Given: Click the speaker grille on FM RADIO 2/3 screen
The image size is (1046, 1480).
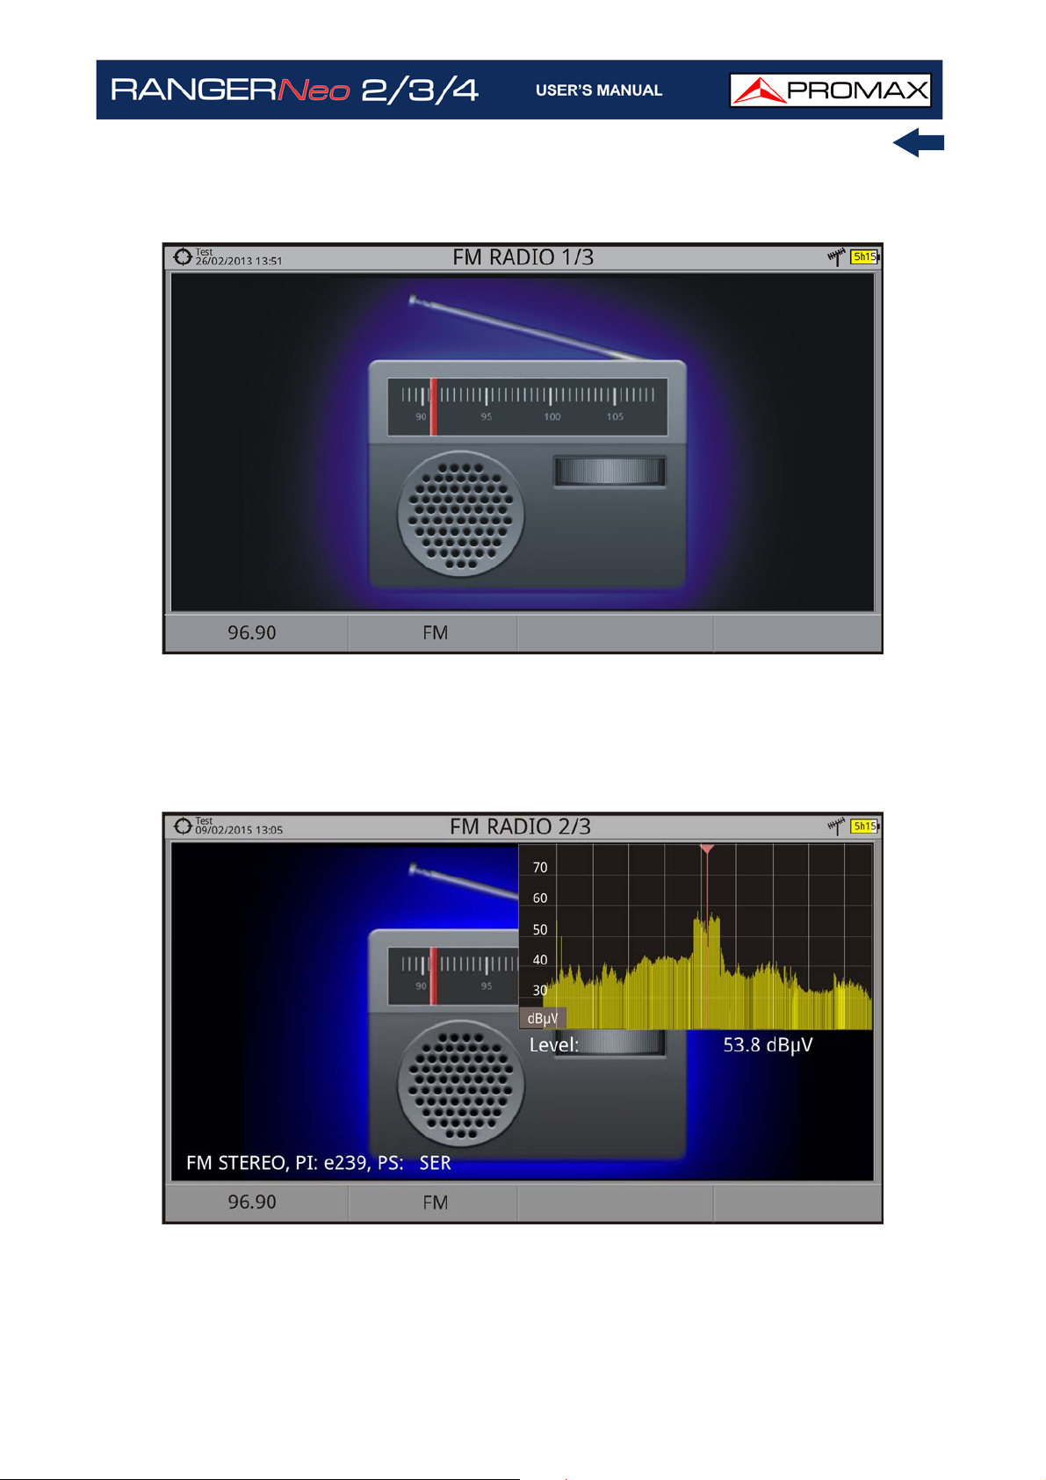Looking at the screenshot, I should click(x=461, y=1083).
